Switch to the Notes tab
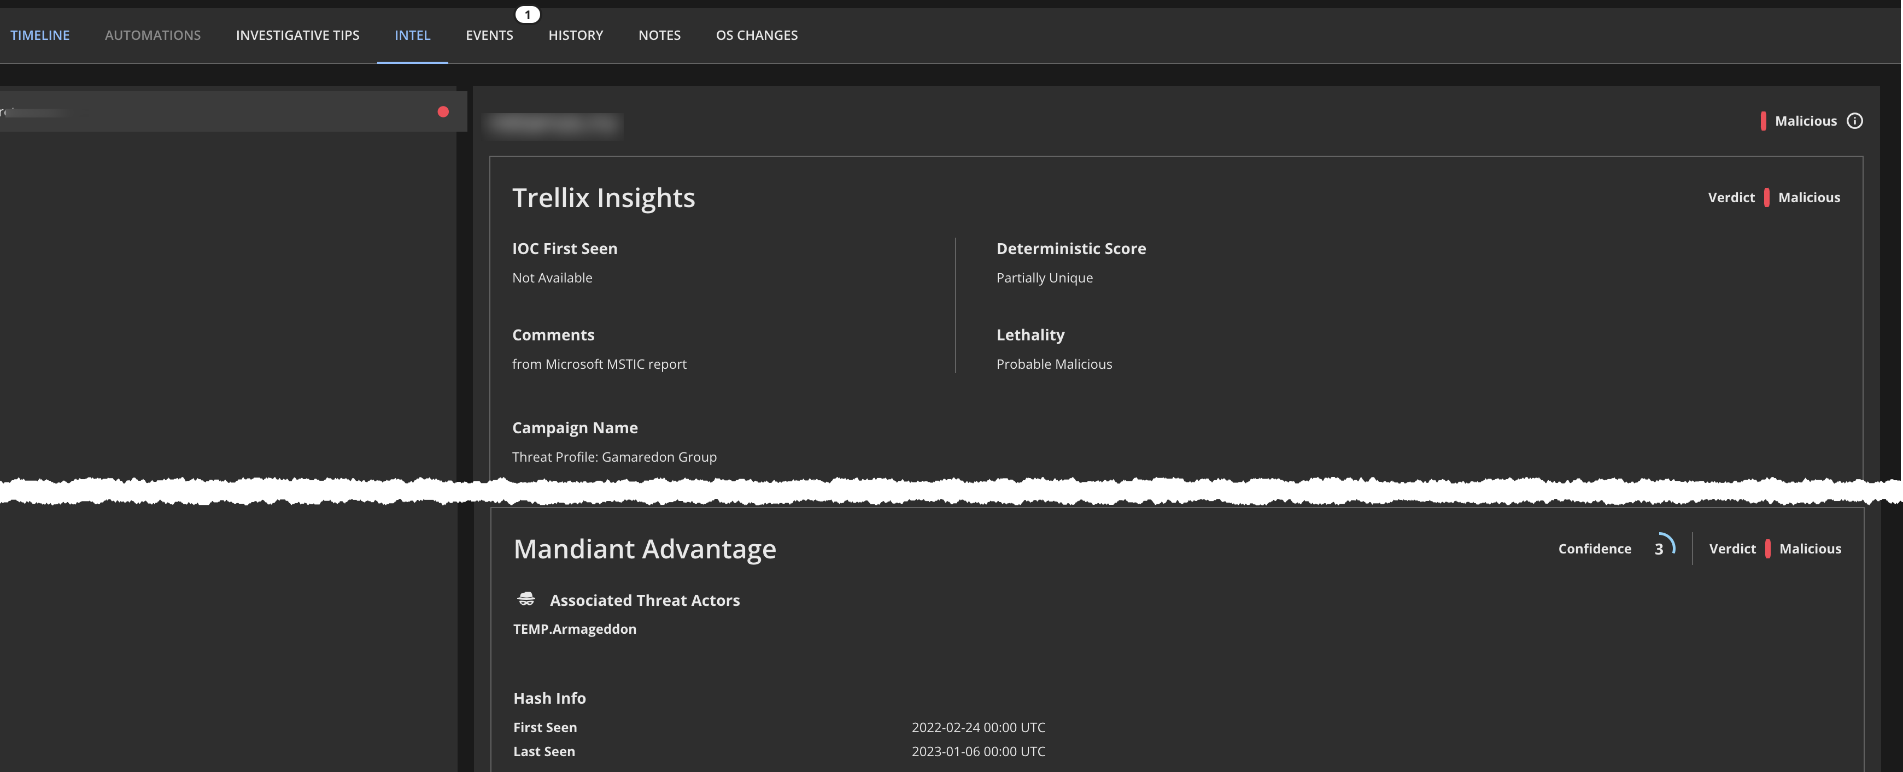The image size is (1903, 772). 660,34
